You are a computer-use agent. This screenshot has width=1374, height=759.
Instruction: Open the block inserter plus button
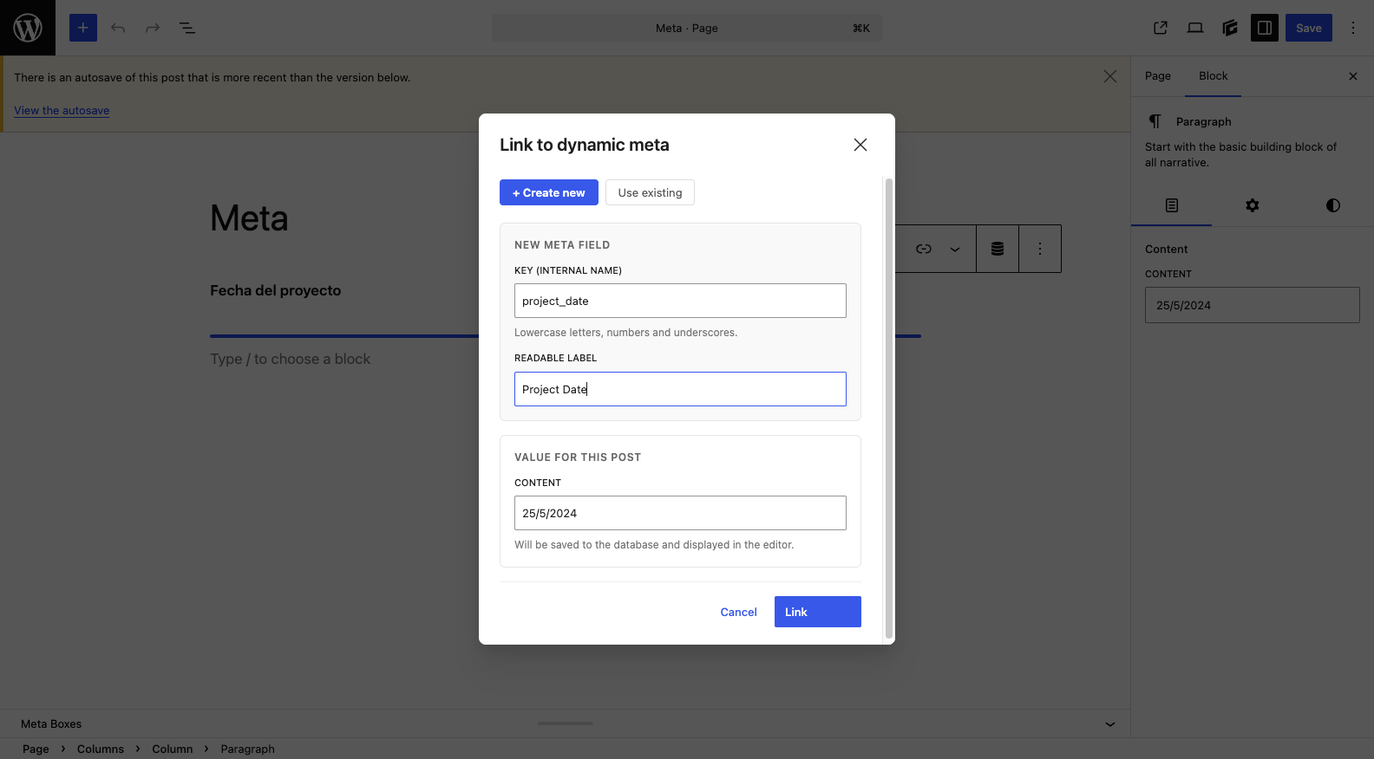[83, 28]
